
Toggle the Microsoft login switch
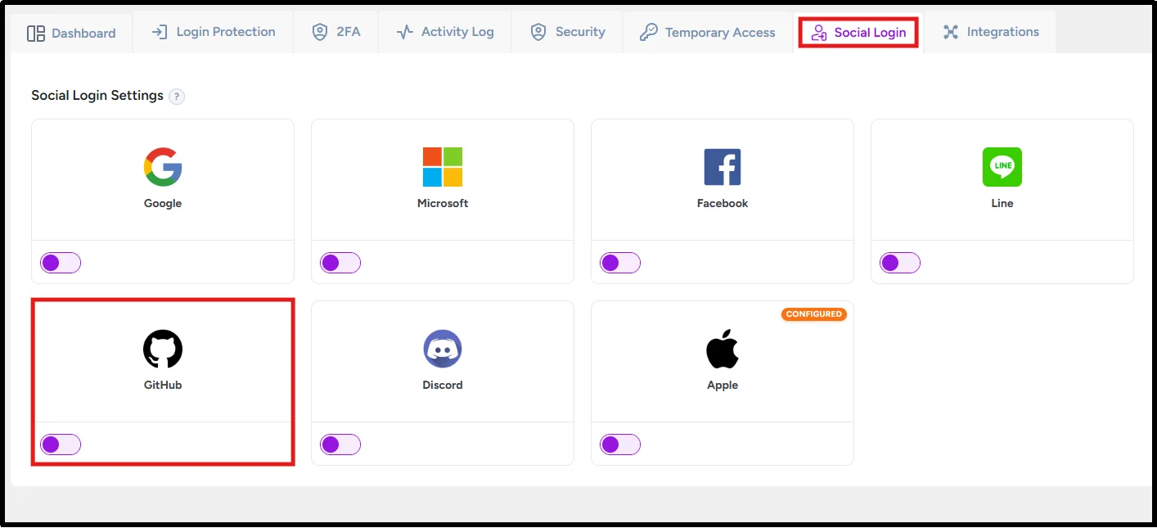click(x=340, y=263)
